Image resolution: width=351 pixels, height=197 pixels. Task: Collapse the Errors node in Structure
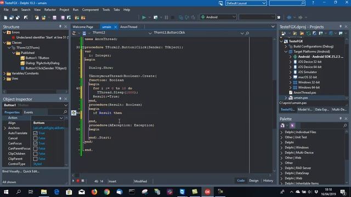pyautogui.click(x=4, y=32)
